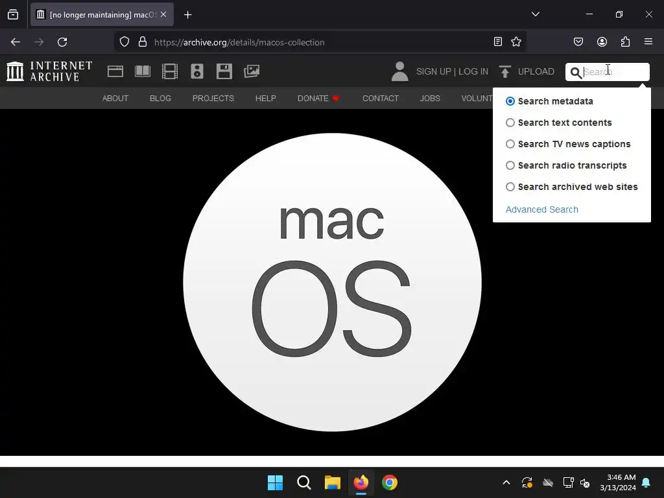
Task: Open the PROJECTS menu item
Action: [x=213, y=99]
